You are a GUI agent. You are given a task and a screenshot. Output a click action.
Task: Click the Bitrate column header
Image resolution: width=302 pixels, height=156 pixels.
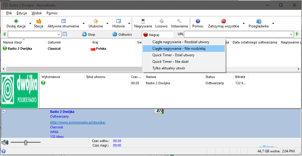(241, 77)
